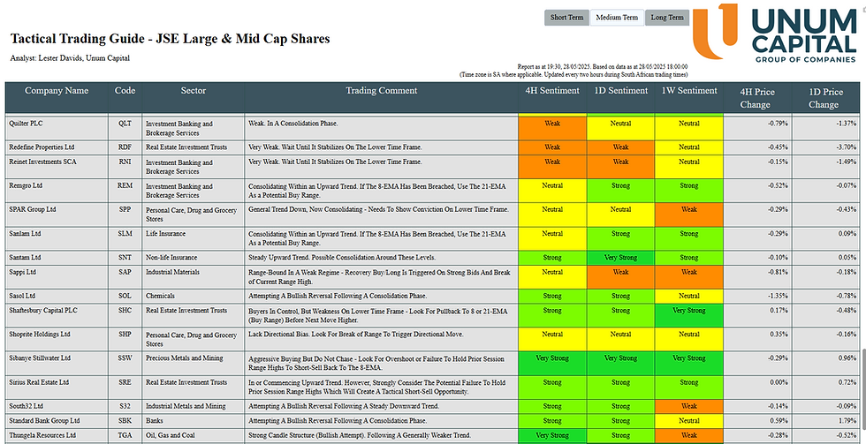Select Shoprite Holdings Ltd company cell
The image size is (866, 444).
(x=57, y=340)
